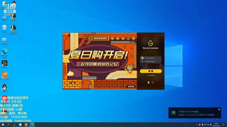227x127 pixels.
Task: Click the summer sale promotional banner
Action: tap(100, 61)
